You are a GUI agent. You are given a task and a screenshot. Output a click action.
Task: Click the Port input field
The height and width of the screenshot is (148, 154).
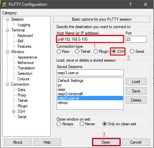(136, 39)
